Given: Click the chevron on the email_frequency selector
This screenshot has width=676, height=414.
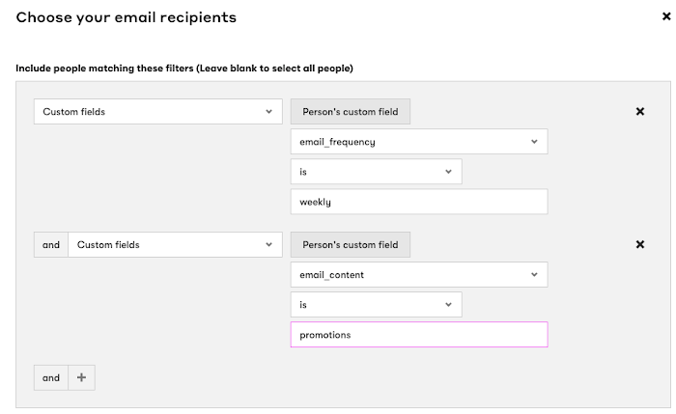Looking at the screenshot, I should click(x=534, y=142).
